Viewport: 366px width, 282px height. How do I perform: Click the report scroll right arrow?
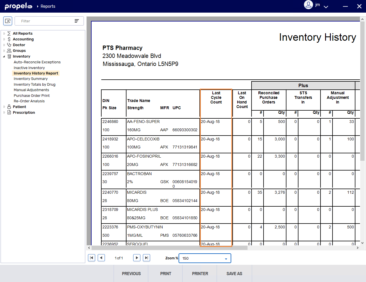358,248
